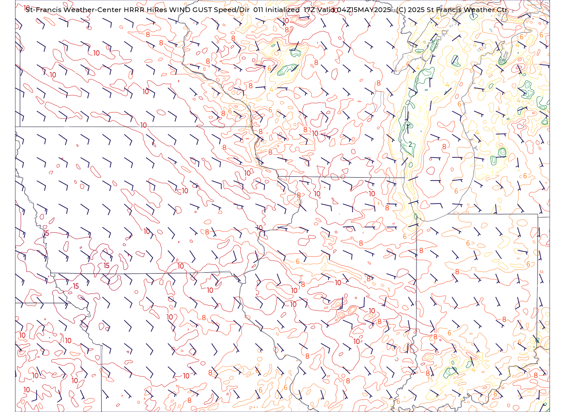Click the 'Valid 04Z15MAY2025' timestamp in the header
565x412 pixels.
[354, 10]
